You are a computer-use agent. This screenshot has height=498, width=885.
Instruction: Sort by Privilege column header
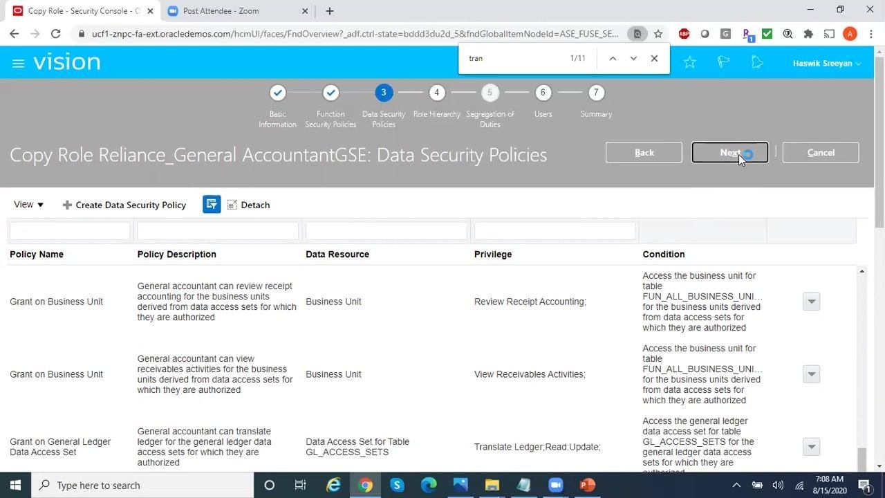pyautogui.click(x=493, y=254)
